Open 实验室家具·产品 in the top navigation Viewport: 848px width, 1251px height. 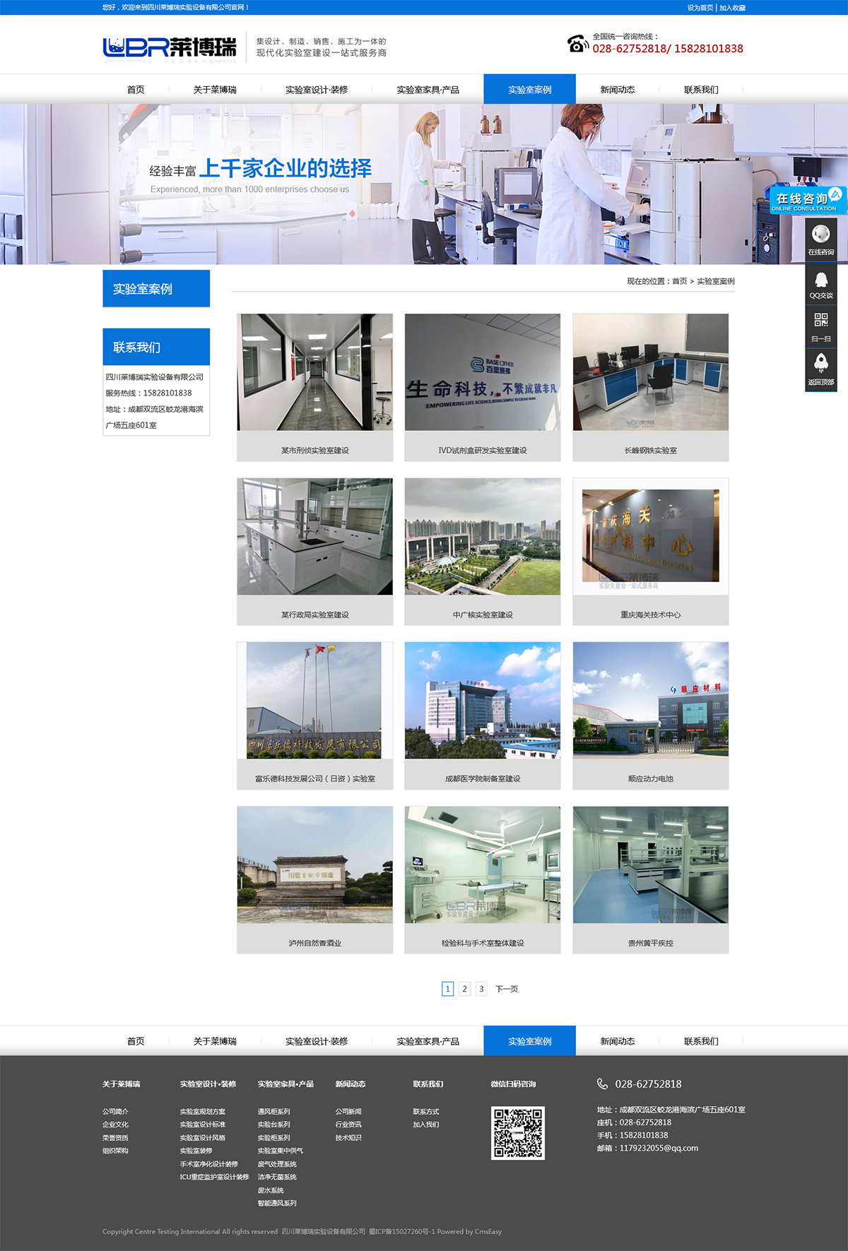point(428,90)
